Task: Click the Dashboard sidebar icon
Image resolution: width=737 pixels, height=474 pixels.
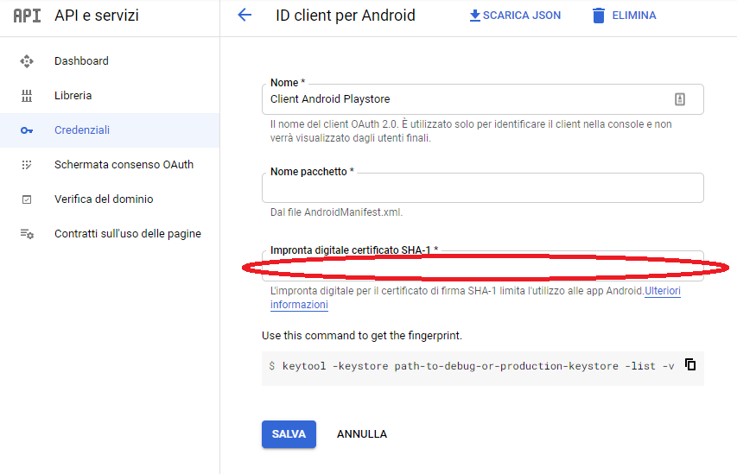Action: pos(27,61)
